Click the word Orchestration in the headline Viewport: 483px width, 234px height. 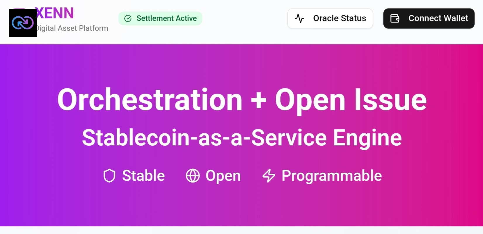tap(150, 100)
